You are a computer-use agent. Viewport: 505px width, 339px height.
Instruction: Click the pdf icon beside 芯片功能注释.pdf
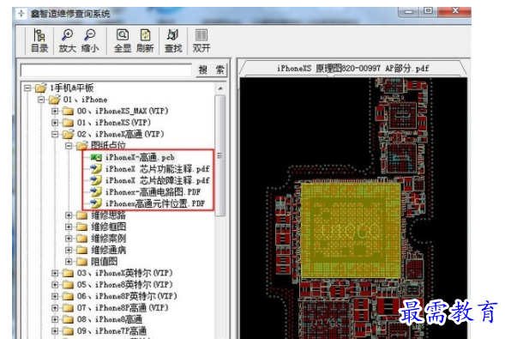(x=96, y=169)
